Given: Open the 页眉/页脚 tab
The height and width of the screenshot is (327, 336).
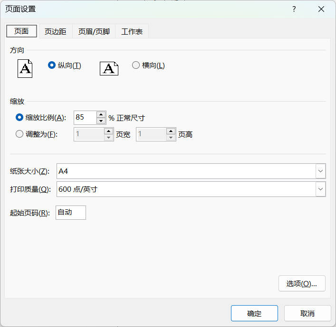Looking at the screenshot, I should coord(94,32).
